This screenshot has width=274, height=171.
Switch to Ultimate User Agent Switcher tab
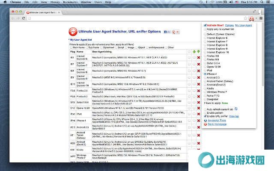click(43, 12)
